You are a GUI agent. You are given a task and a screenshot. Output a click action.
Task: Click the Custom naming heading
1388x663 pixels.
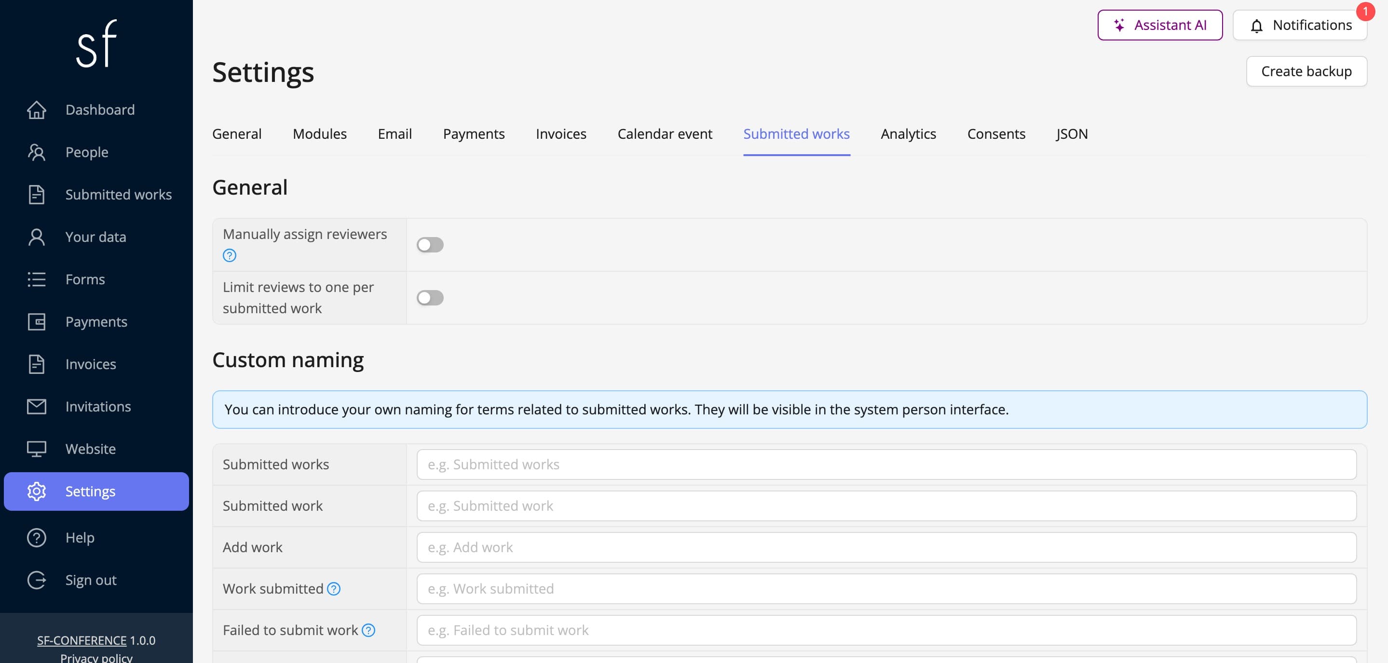click(288, 360)
